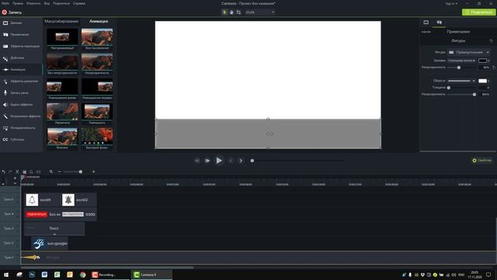This screenshot has width=497, height=280.
Task: Open the shape (Фигура) type dropdown
Action: coord(468,52)
